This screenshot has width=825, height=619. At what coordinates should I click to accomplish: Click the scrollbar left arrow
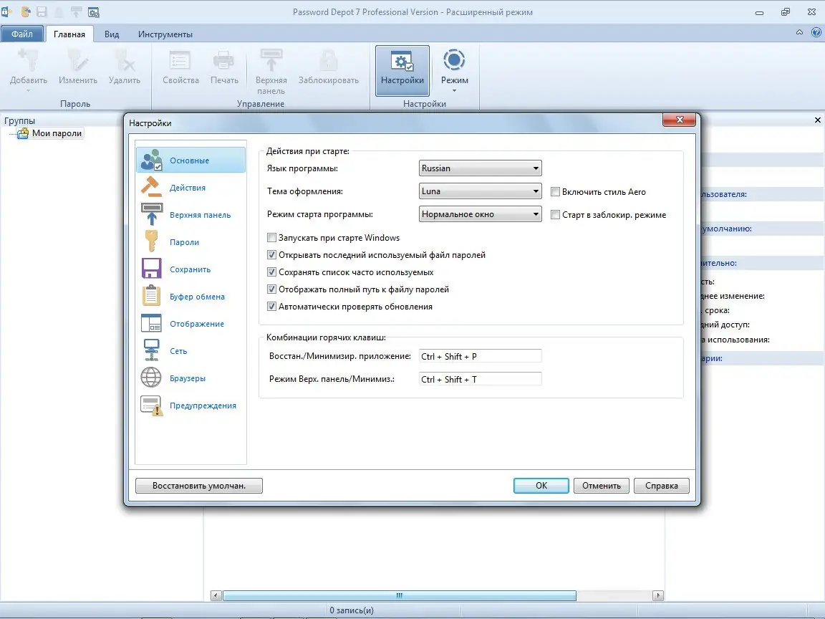coord(216,595)
